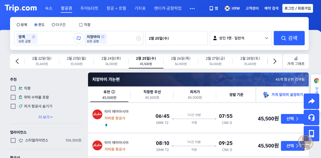Viewport: 321px width, 158px height.
Task: Show next dates with right arrow
Action: pos(275,61)
